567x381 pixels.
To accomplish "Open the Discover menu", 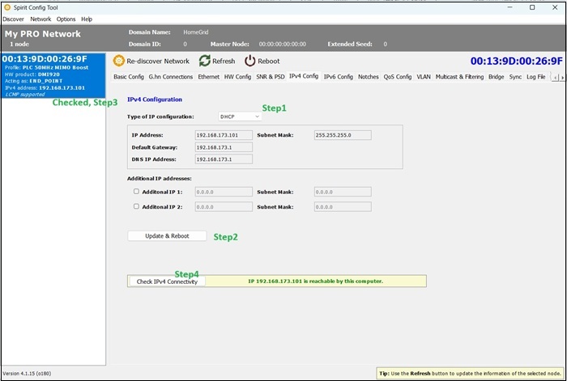I will click(x=13, y=19).
